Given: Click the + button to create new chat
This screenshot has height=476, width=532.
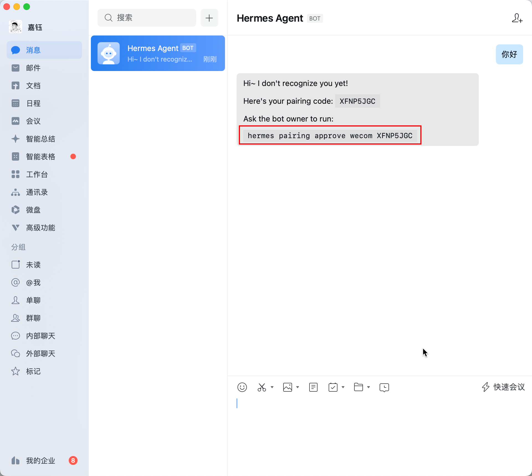Looking at the screenshot, I should click(209, 17).
